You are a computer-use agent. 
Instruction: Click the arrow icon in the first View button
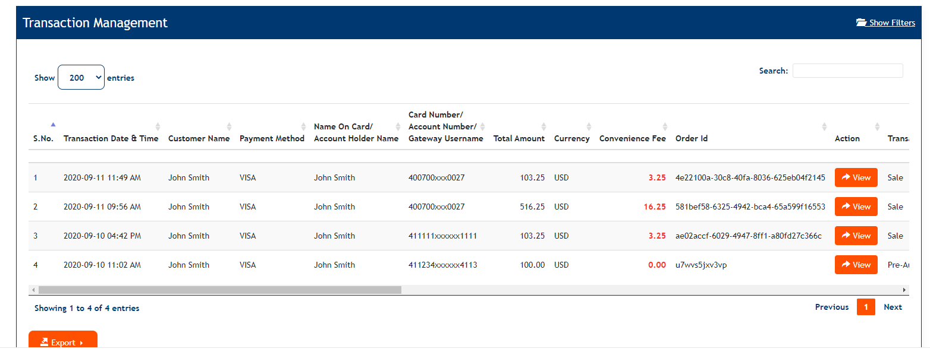click(847, 177)
